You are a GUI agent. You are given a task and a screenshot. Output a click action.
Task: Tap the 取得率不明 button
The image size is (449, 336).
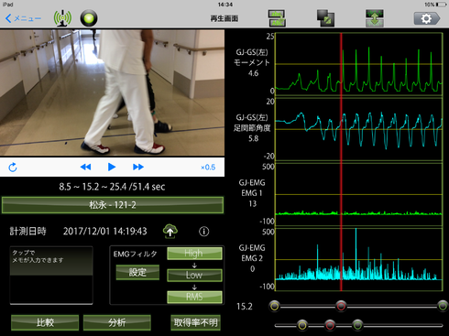point(195,322)
